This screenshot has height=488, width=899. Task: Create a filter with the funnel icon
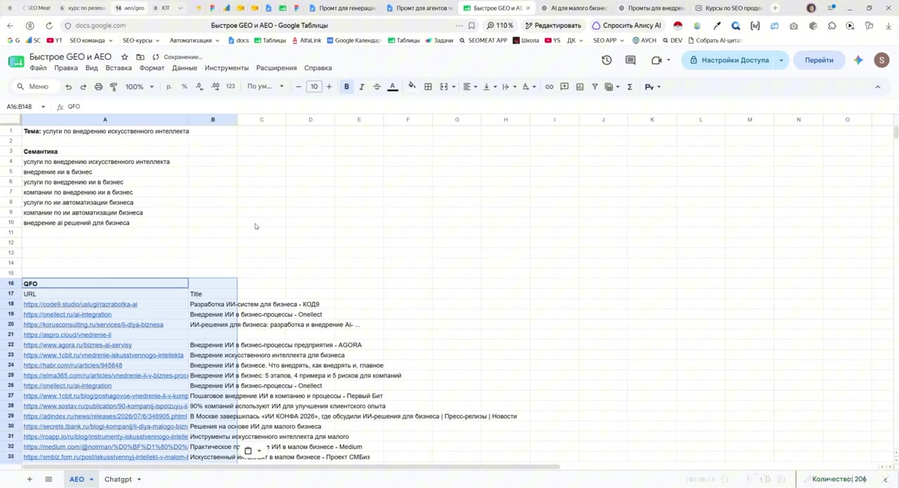coord(595,87)
